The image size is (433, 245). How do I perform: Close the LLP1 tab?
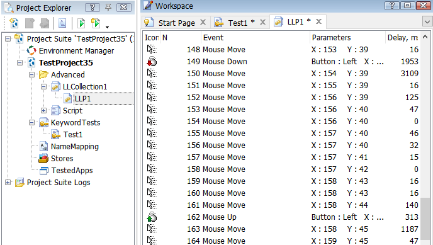click(318, 21)
